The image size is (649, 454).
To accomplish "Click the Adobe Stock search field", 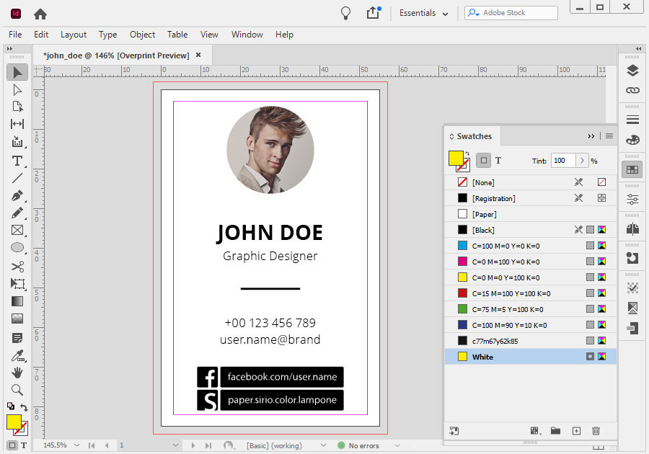I will point(511,13).
